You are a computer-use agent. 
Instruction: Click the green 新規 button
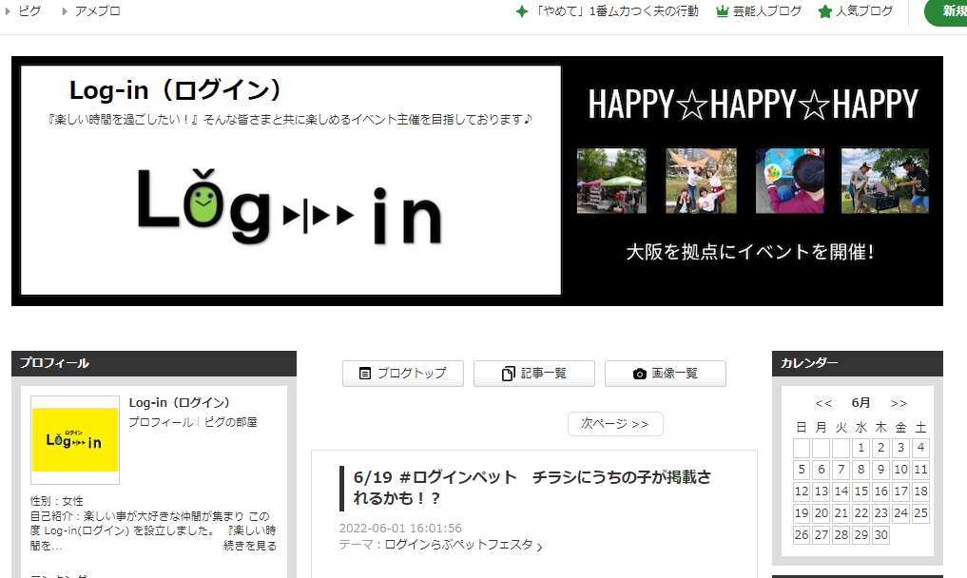946,11
